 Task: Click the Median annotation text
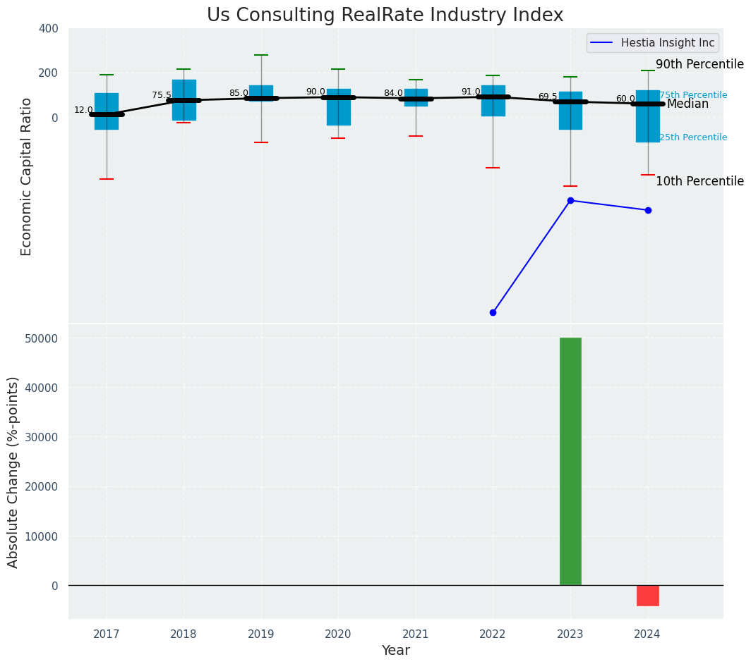tap(687, 104)
